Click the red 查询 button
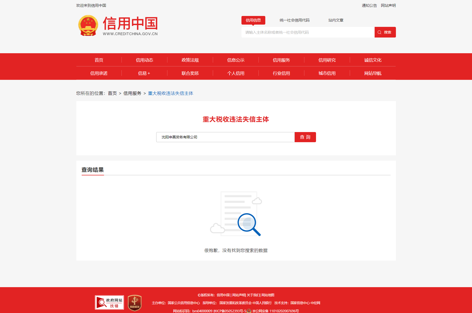472x313 pixels. tap(305, 137)
